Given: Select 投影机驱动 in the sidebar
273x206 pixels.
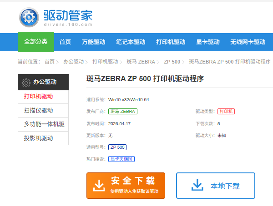Looking at the screenshot, I should 43,138.
